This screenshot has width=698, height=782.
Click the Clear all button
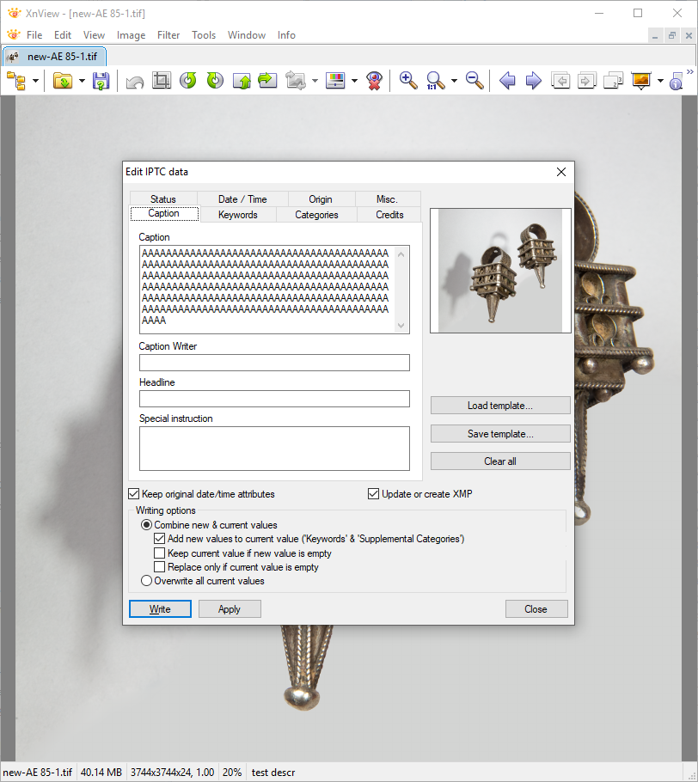pos(500,461)
